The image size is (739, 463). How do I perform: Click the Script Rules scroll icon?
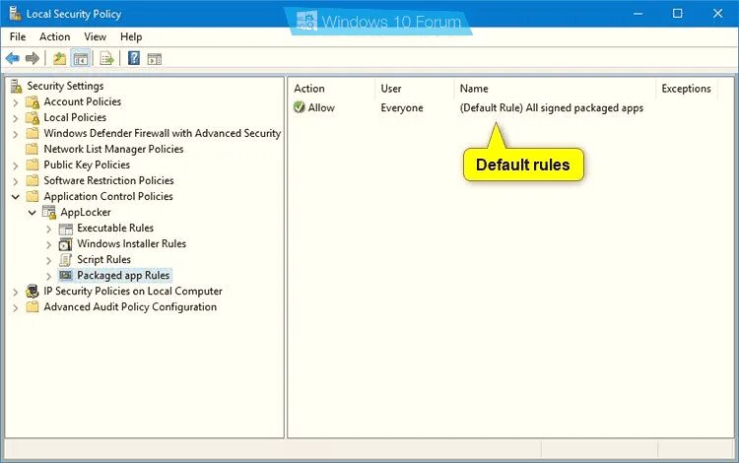click(x=65, y=260)
